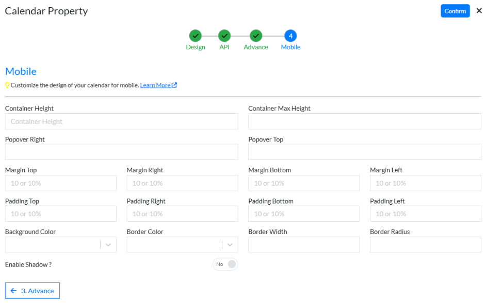Select the Mobile step number 4 icon
Image resolution: width=486 pixels, height=303 pixels.
[291, 36]
